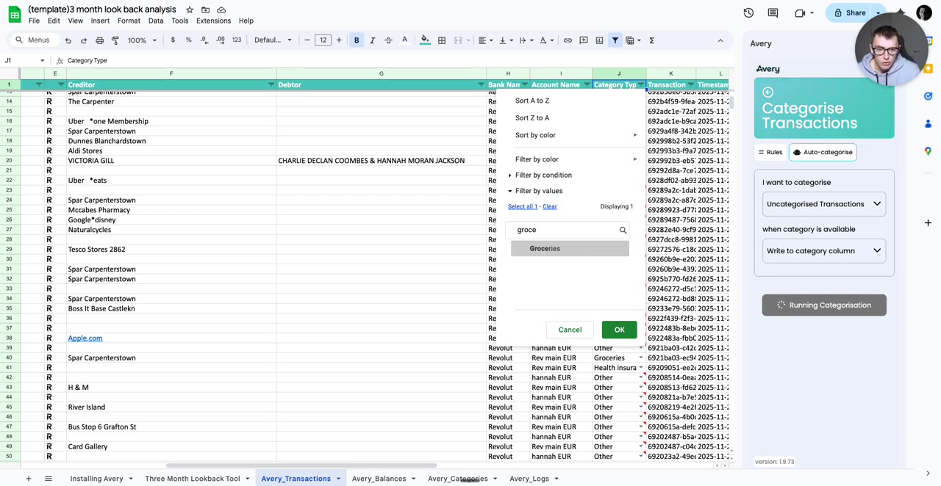Screen dimensions: 941x486
Task: Toggle strikethrough formatting
Action: (x=388, y=40)
